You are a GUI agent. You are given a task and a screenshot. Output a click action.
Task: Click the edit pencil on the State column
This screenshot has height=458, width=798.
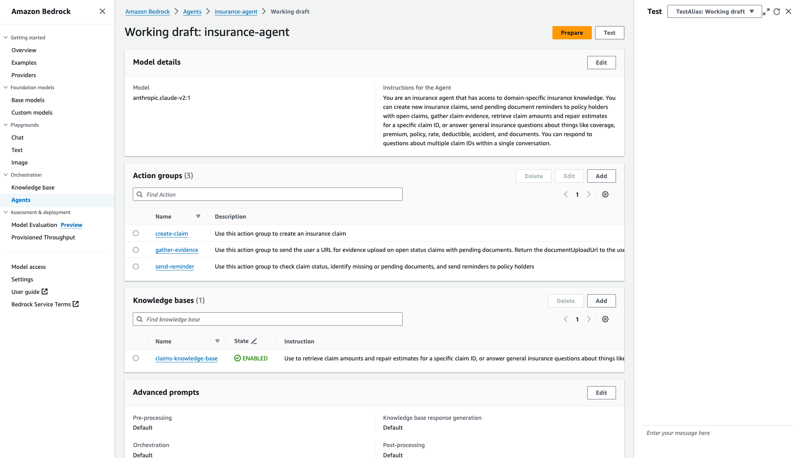(x=254, y=341)
